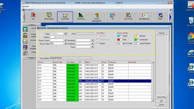Open the Room Class dropdown list

coord(65,40)
